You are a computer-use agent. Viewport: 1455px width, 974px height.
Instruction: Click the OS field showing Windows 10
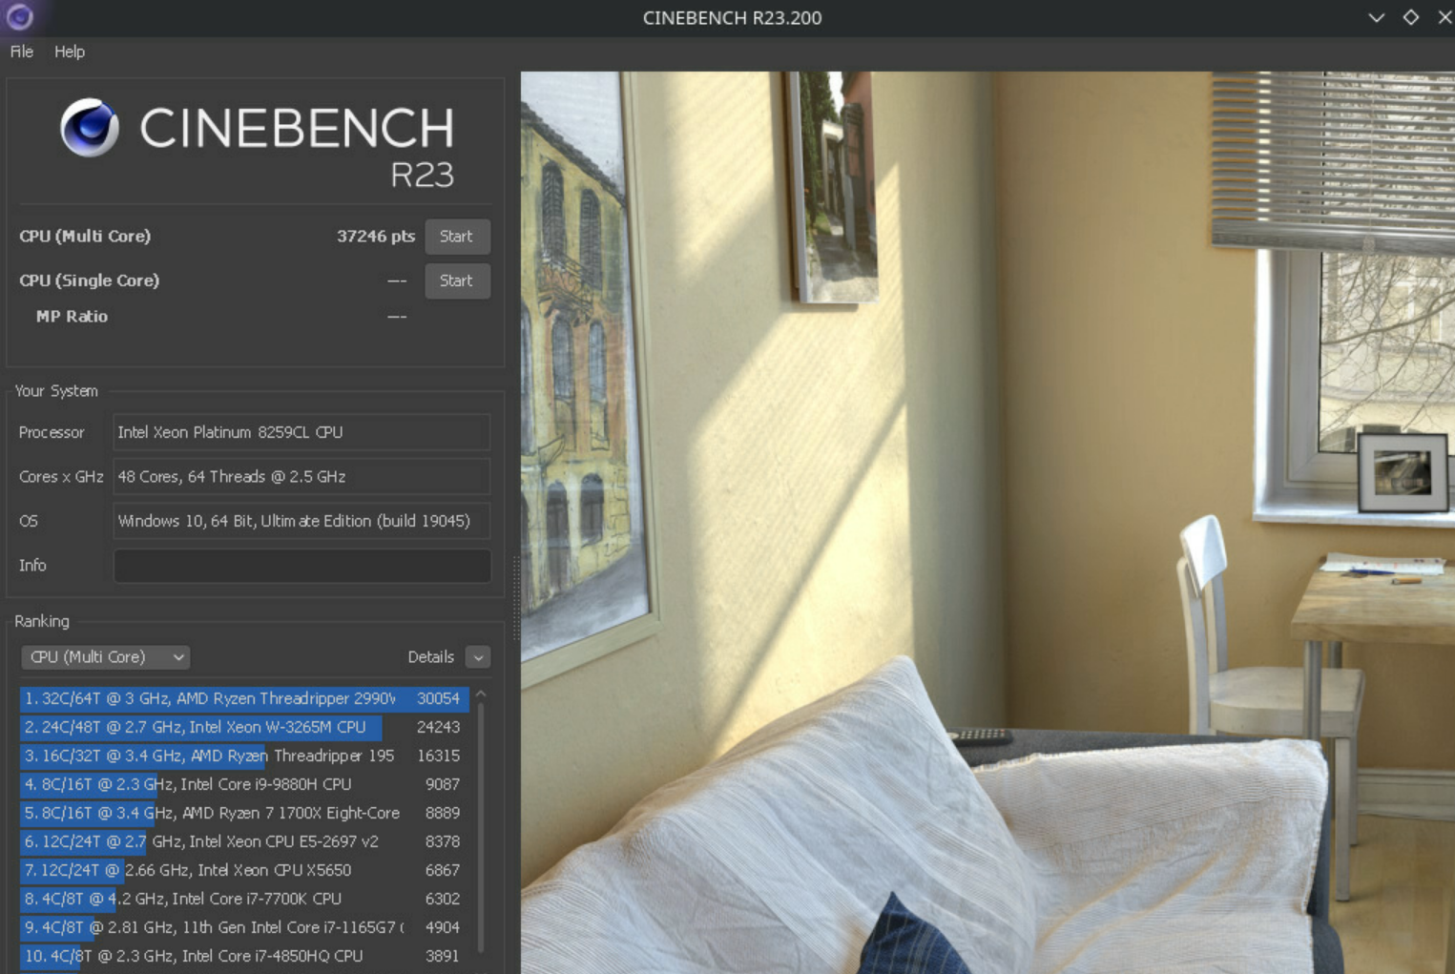coord(301,521)
